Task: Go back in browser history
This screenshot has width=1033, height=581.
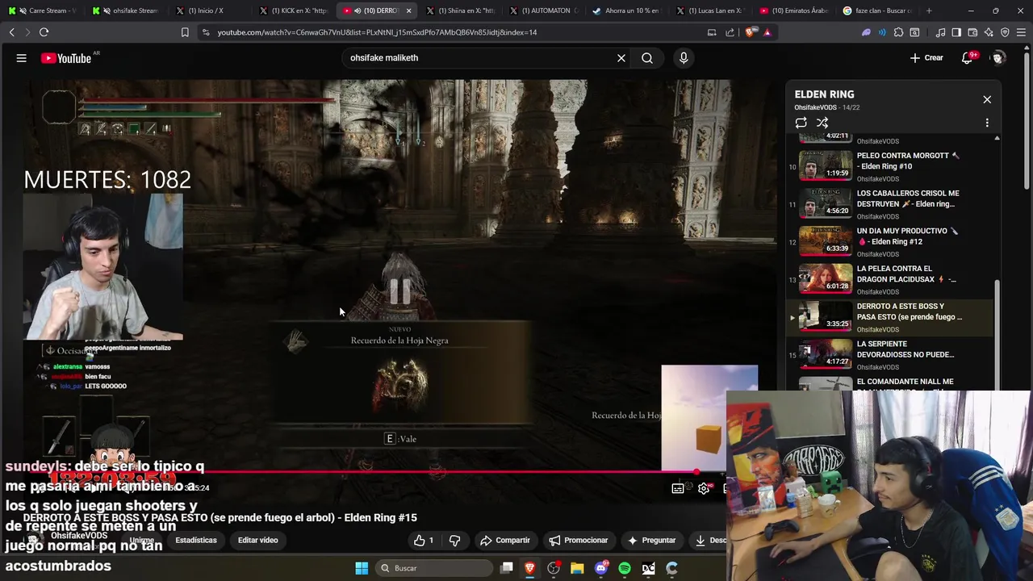Action: point(11,32)
